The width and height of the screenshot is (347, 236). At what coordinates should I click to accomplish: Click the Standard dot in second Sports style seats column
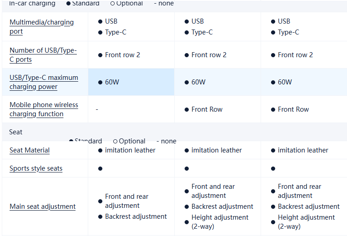pyautogui.click(x=186, y=168)
